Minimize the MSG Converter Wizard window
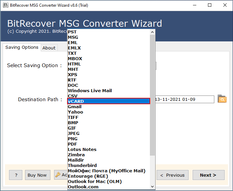Image resolution: width=233 pixels, height=191 pixels. coord(195,5)
